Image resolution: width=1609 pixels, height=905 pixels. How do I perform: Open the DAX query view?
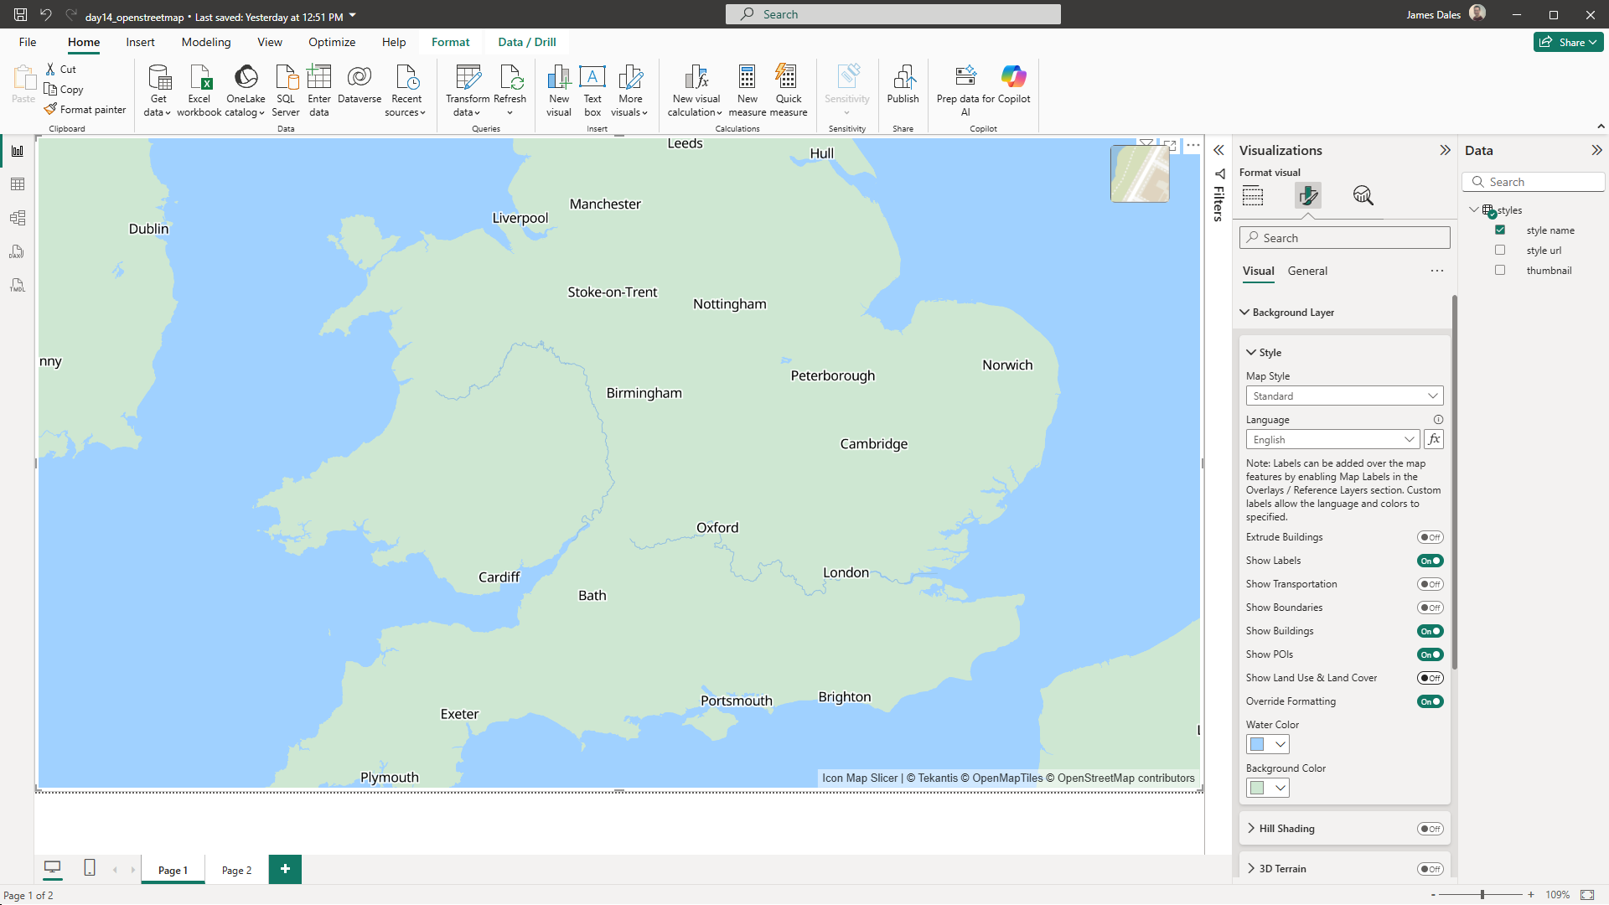click(18, 251)
